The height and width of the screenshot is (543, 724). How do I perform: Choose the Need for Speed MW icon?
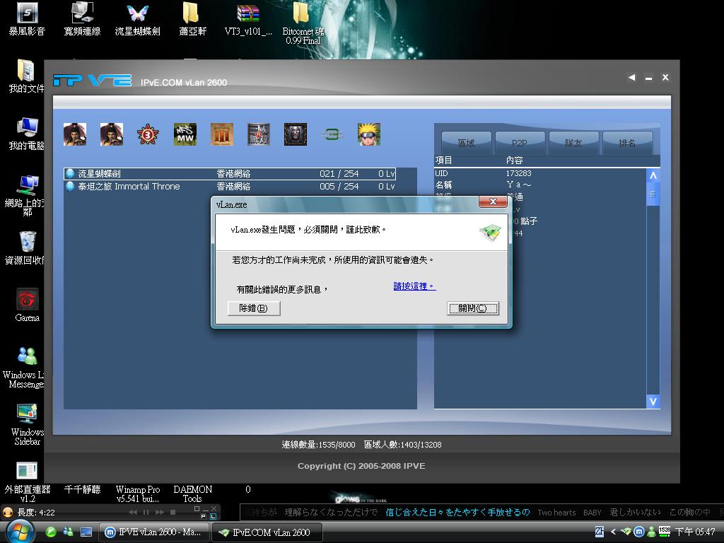[x=185, y=134]
